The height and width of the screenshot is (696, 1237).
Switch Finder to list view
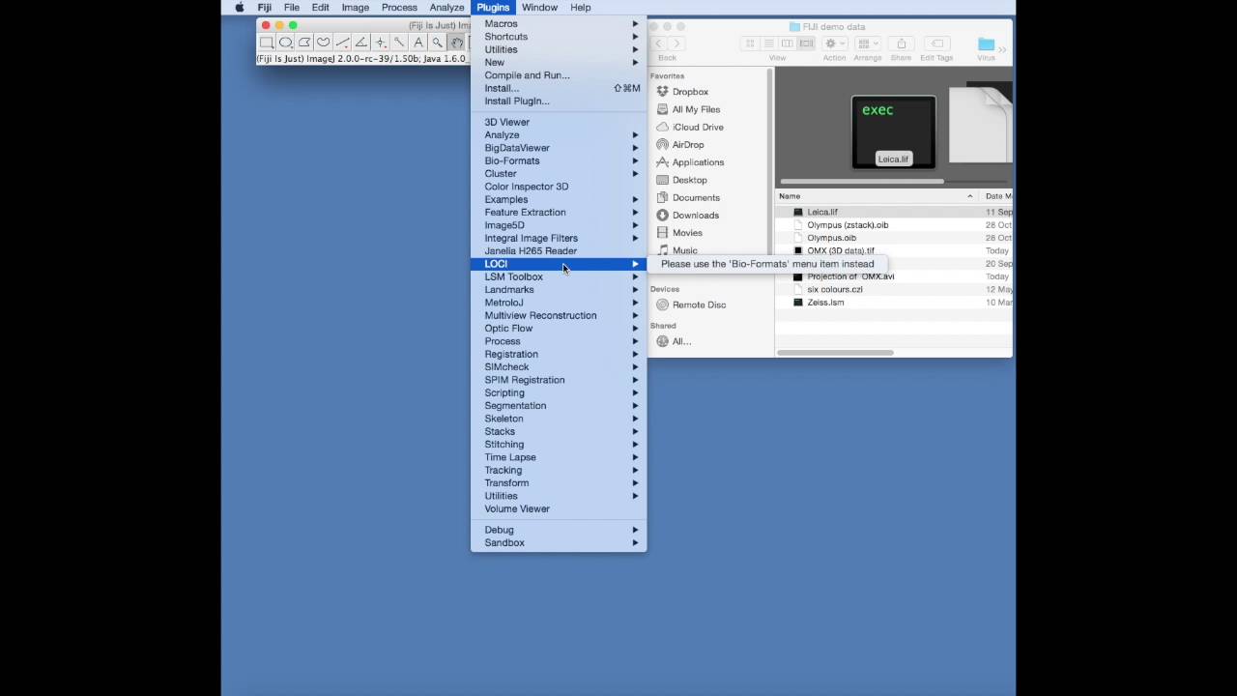(769, 43)
